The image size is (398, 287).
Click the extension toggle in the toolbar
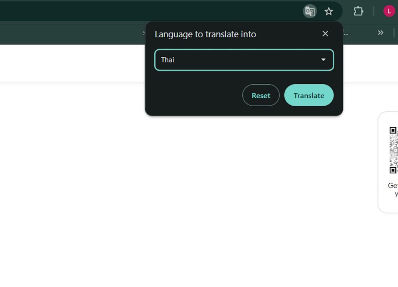coord(358,11)
